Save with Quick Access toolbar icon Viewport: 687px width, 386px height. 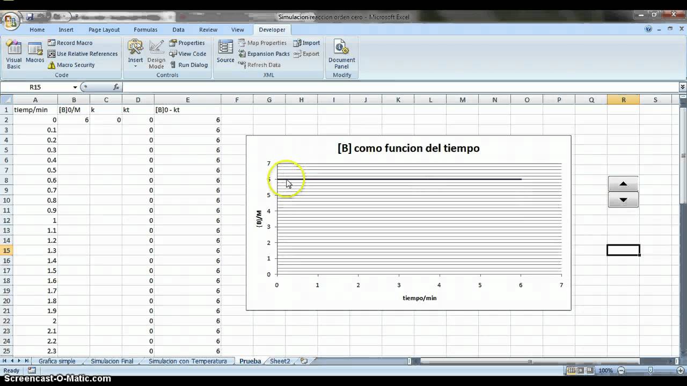30,17
